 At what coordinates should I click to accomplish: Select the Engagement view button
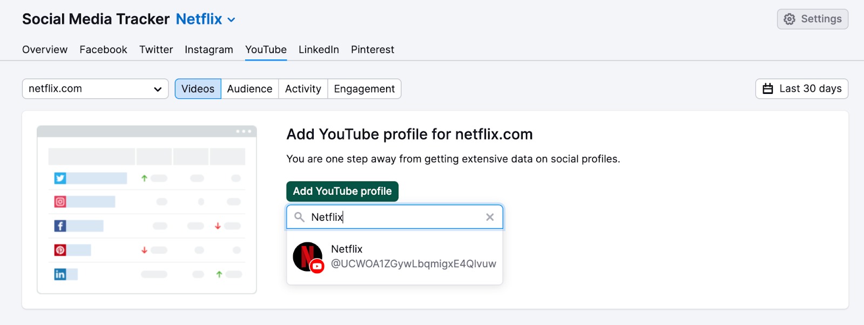coord(364,89)
